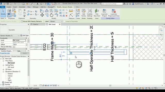Image resolution: width=165 pixels, height=92 pixels.
Task: Click the Save icon in quick access toolbar
Action: pyautogui.click(x=7, y=4)
